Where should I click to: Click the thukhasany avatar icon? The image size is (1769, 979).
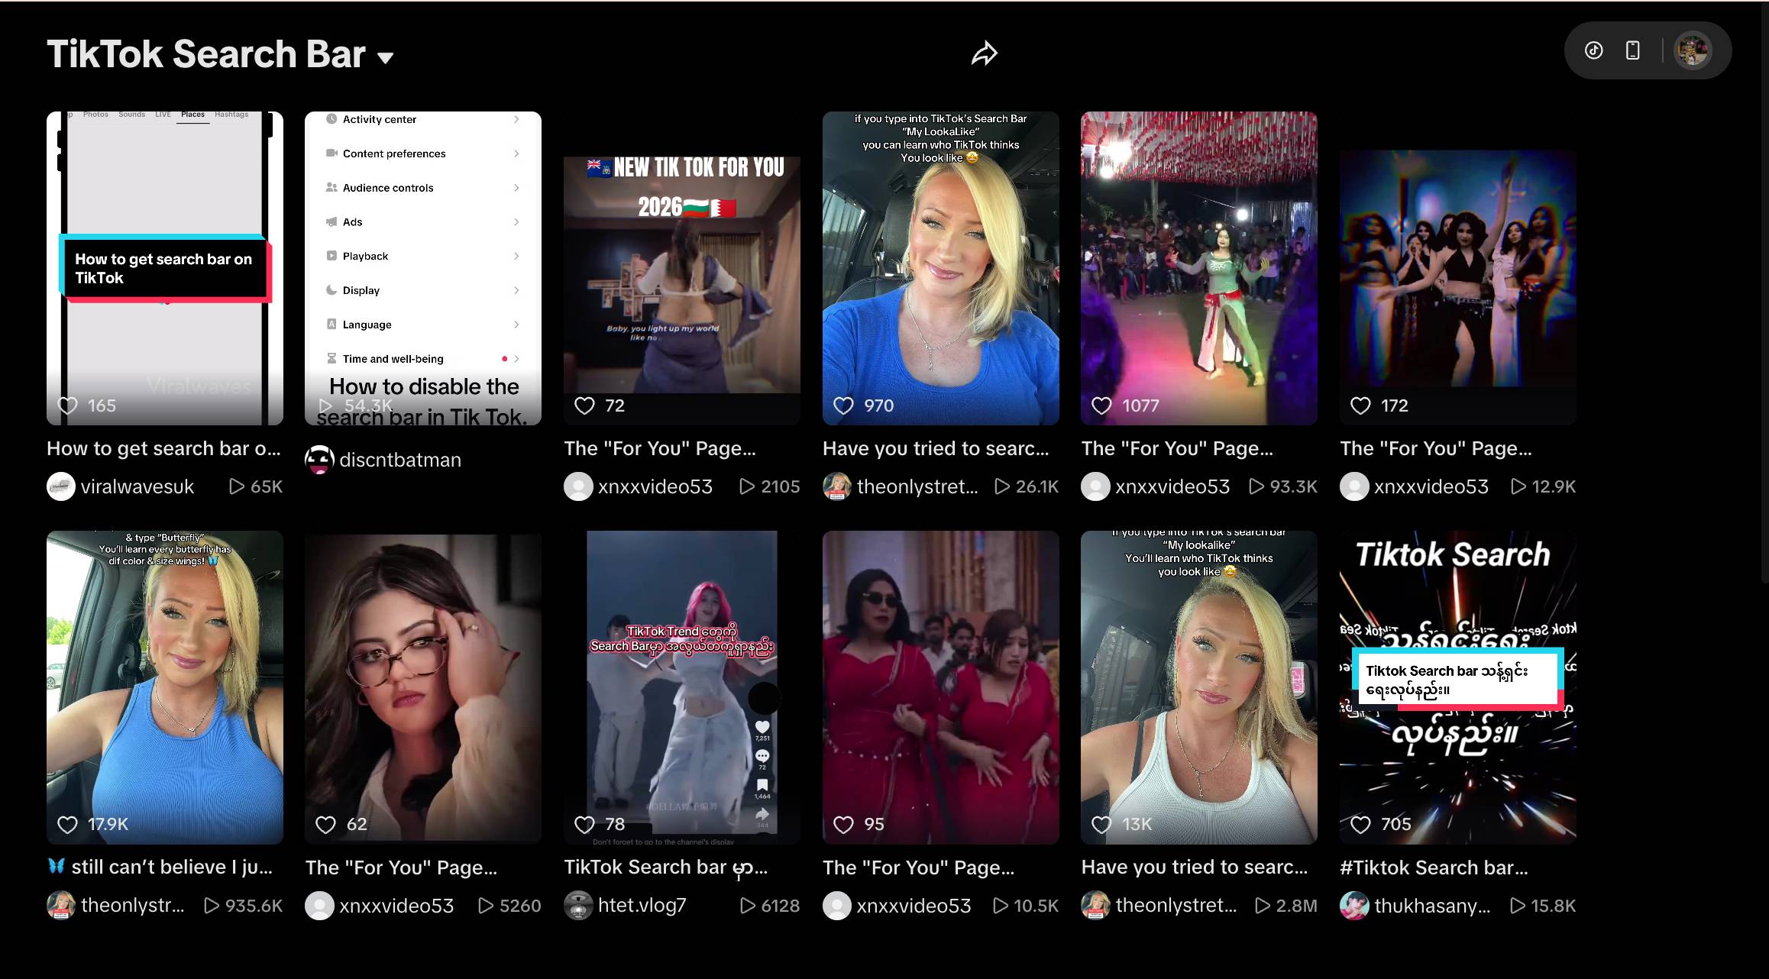1354,906
